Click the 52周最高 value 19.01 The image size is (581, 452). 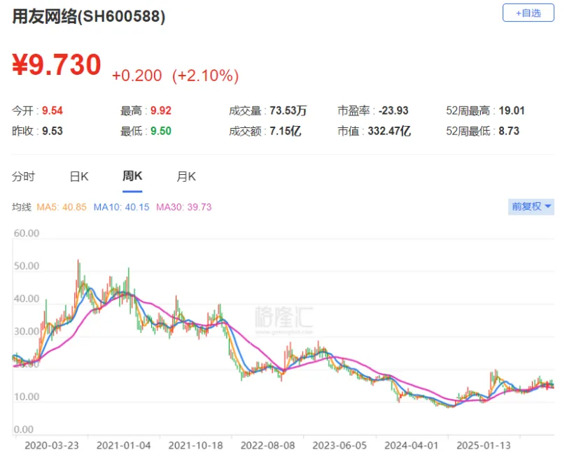[x=512, y=111]
